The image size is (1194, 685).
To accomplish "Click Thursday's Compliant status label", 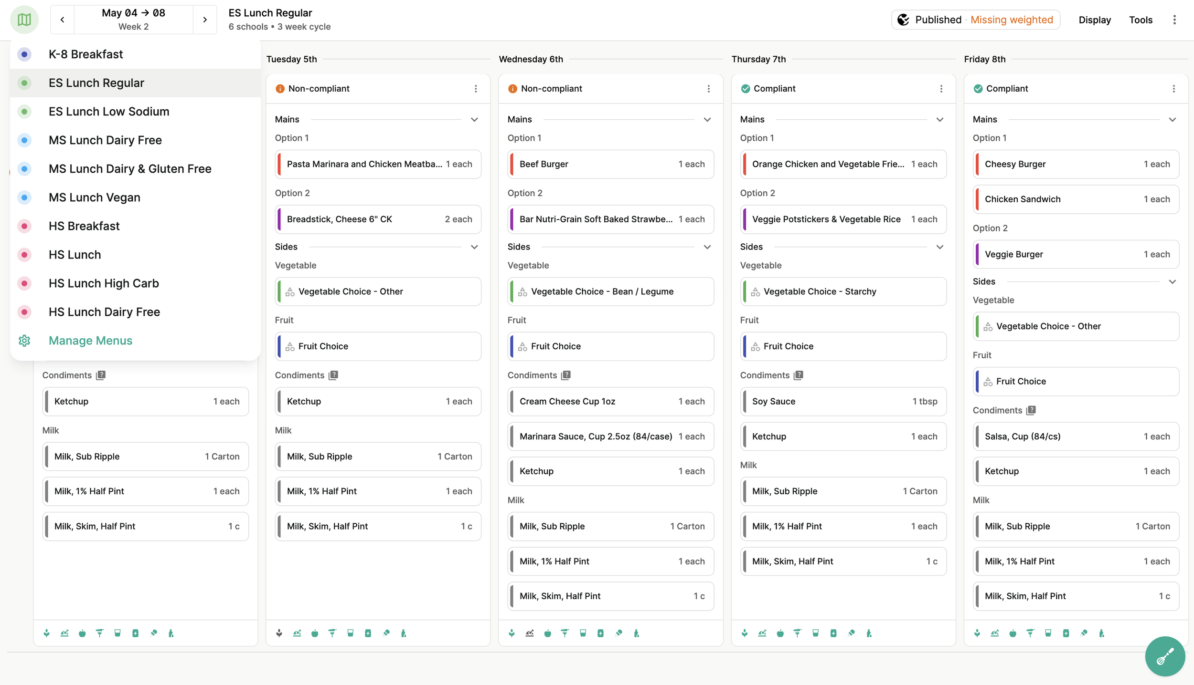I will pyautogui.click(x=774, y=89).
